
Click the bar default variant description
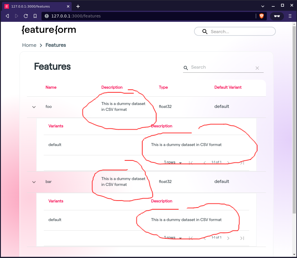(186, 220)
